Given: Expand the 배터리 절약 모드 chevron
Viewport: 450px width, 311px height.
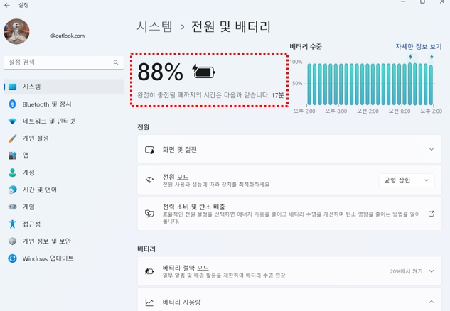Looking at the screenshot, I should (x=431, y=271).
